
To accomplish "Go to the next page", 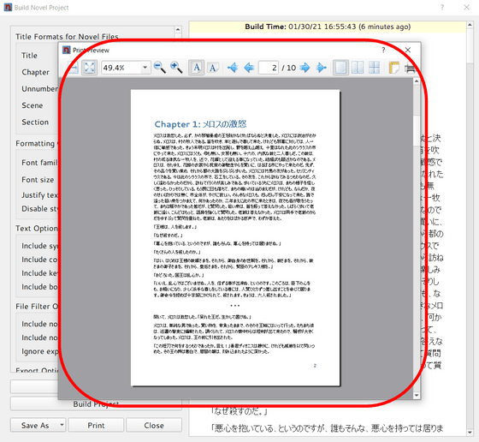I will pyautogui.click(x=305, y=68).
